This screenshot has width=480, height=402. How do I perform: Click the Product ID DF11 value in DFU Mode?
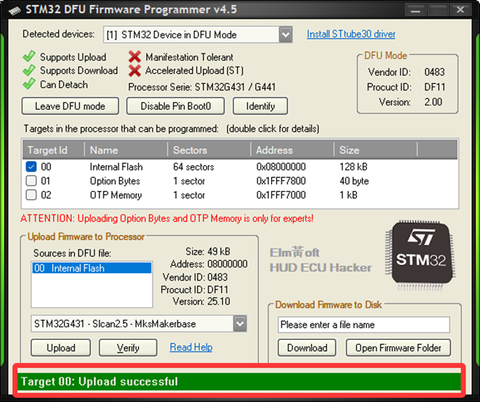pyautogui.click(x=435, y=87)
